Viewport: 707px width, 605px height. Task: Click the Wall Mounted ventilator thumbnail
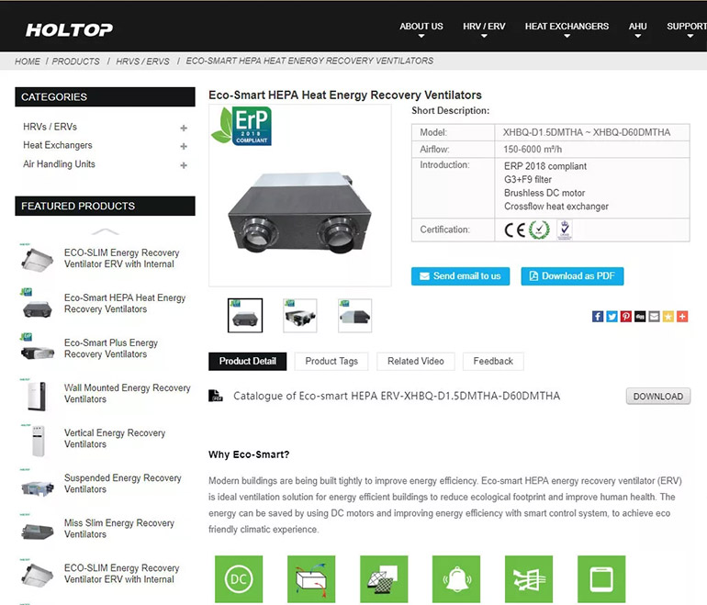point(37,395)
